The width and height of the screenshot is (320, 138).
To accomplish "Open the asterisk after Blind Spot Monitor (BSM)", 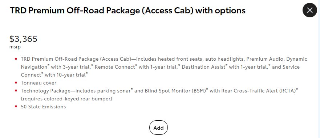I will tap(207, 89).
